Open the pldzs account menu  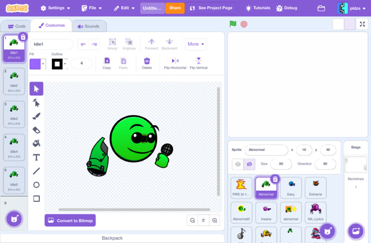pyautogui.click(x=351, y=8)
